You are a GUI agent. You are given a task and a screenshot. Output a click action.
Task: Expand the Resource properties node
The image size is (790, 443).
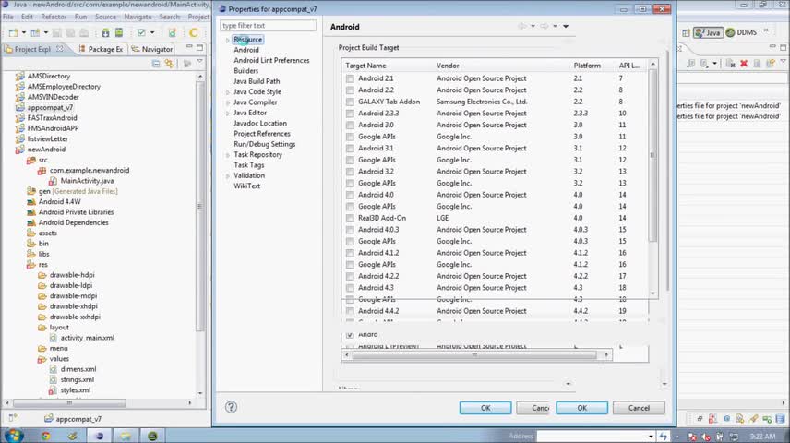(x=228, y=40)
